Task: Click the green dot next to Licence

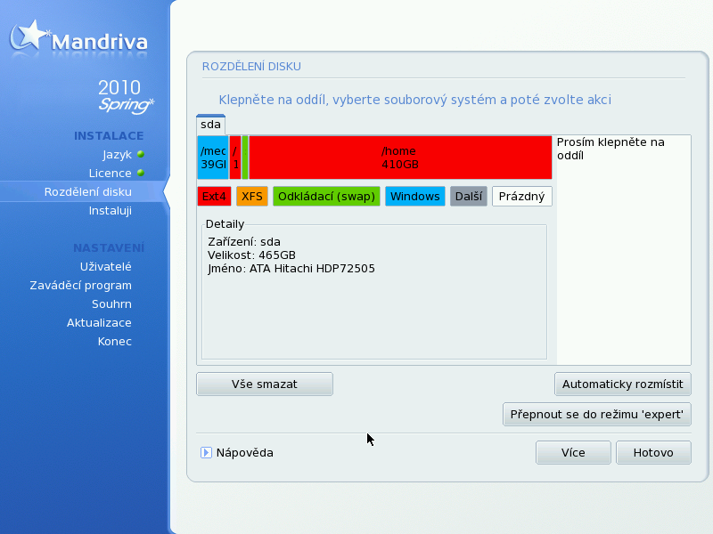Action: point(140,173)
